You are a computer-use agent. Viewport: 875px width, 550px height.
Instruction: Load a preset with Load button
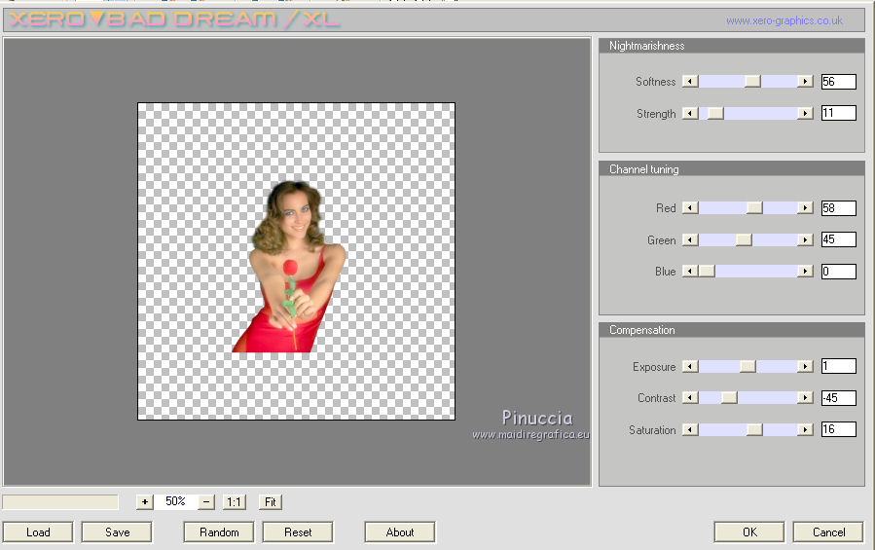[x=38, y=532]
